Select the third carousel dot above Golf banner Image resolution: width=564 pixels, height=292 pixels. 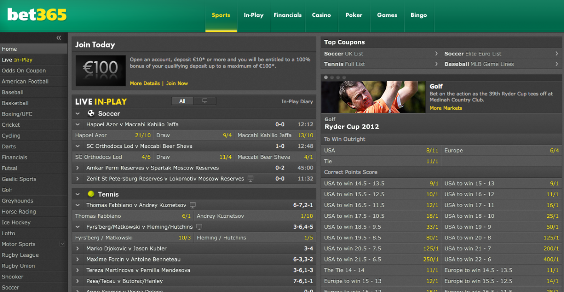tap(337, 77)
